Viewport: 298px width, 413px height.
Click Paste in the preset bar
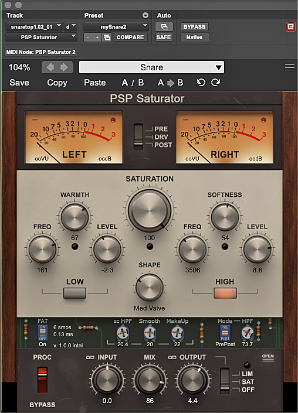click(x=94, y=83)
